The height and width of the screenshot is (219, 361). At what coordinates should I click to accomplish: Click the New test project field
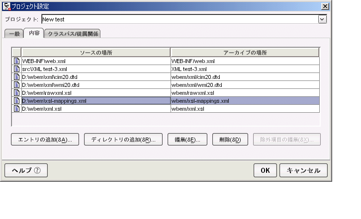coord(180,19)
